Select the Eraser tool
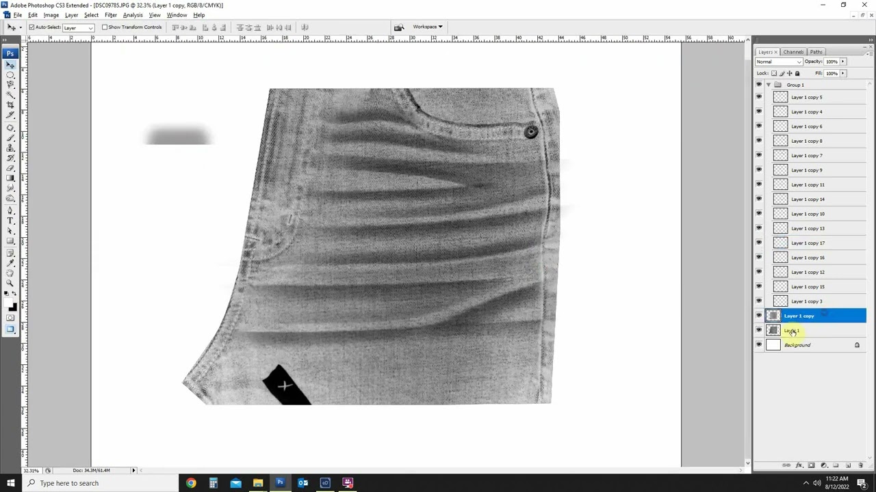The height and width of the screenshot is (492, 876). point(10,167)
